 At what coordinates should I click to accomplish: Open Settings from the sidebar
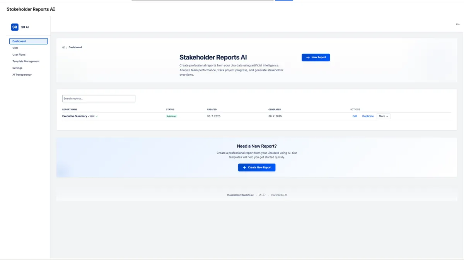17,68
